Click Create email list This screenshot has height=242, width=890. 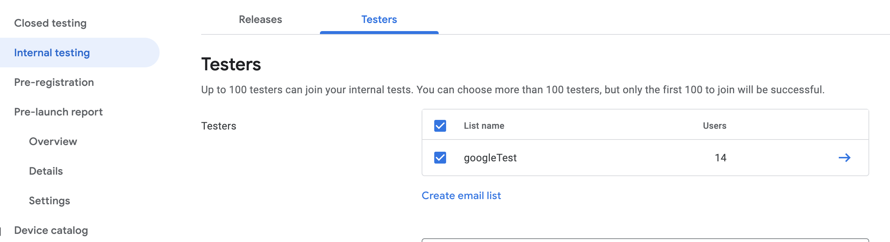click(x=461, y=195)
